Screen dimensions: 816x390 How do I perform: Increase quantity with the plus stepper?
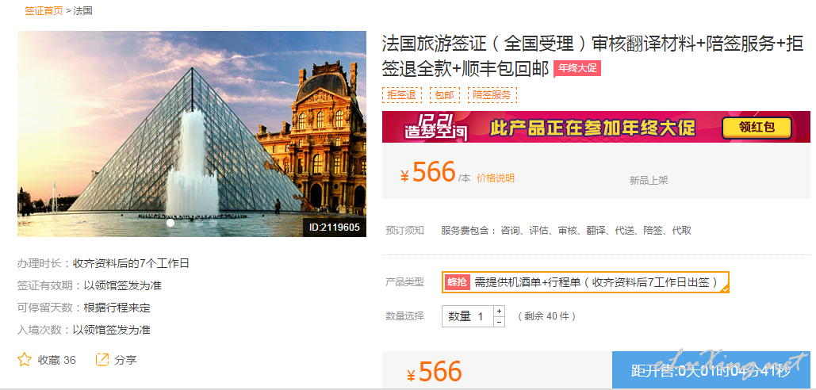click(499, 311)
